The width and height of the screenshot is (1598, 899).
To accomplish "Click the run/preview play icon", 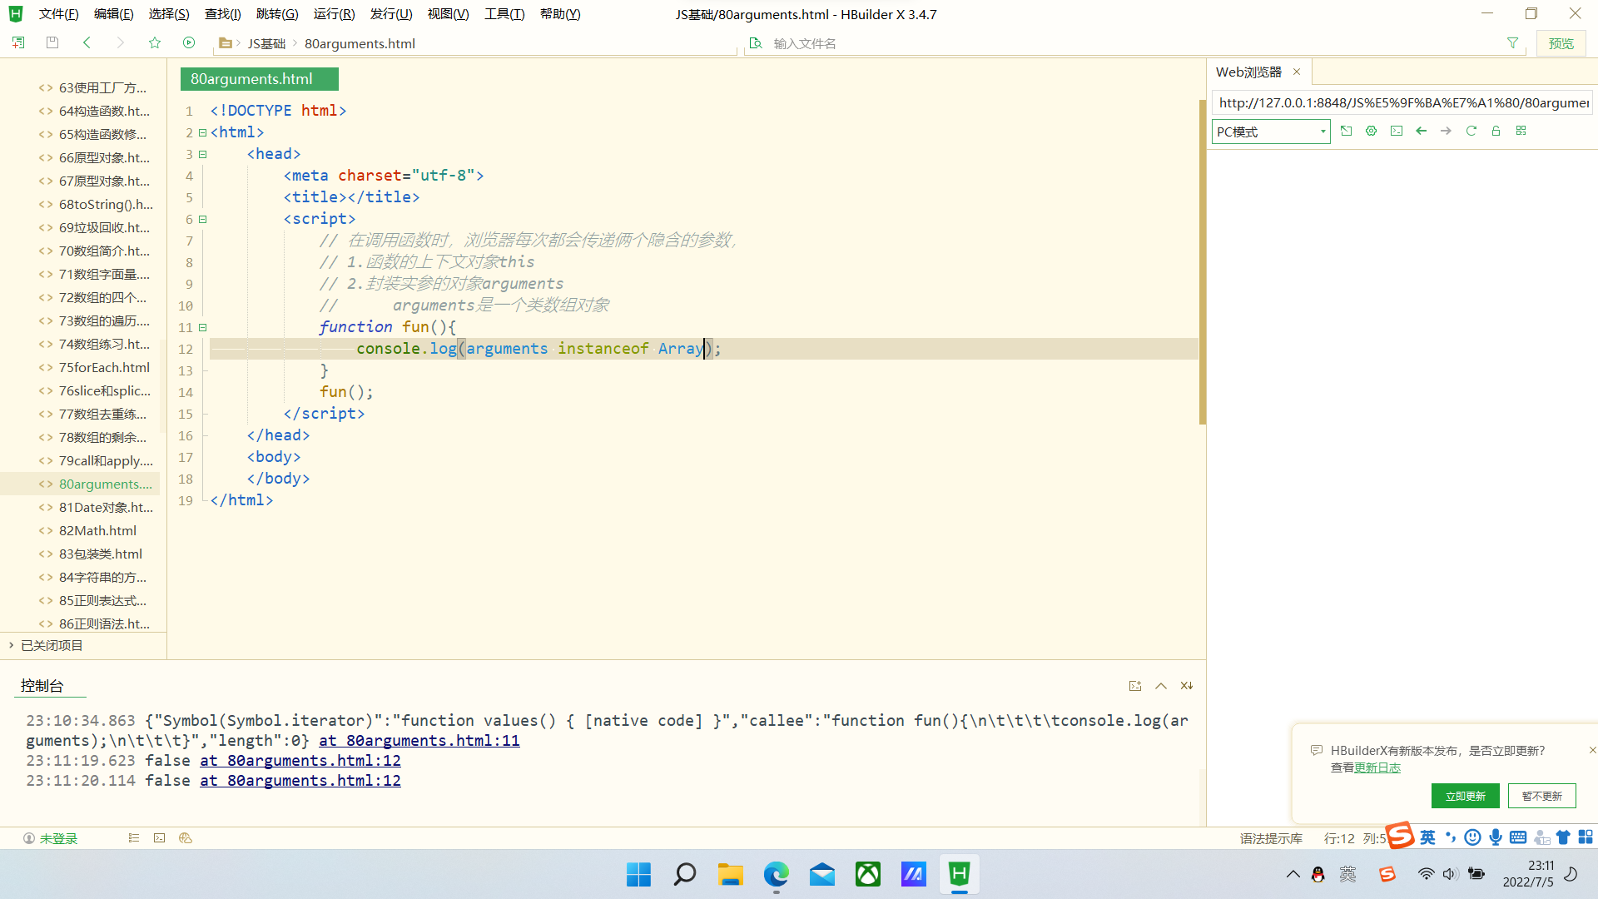I will 189,42.
